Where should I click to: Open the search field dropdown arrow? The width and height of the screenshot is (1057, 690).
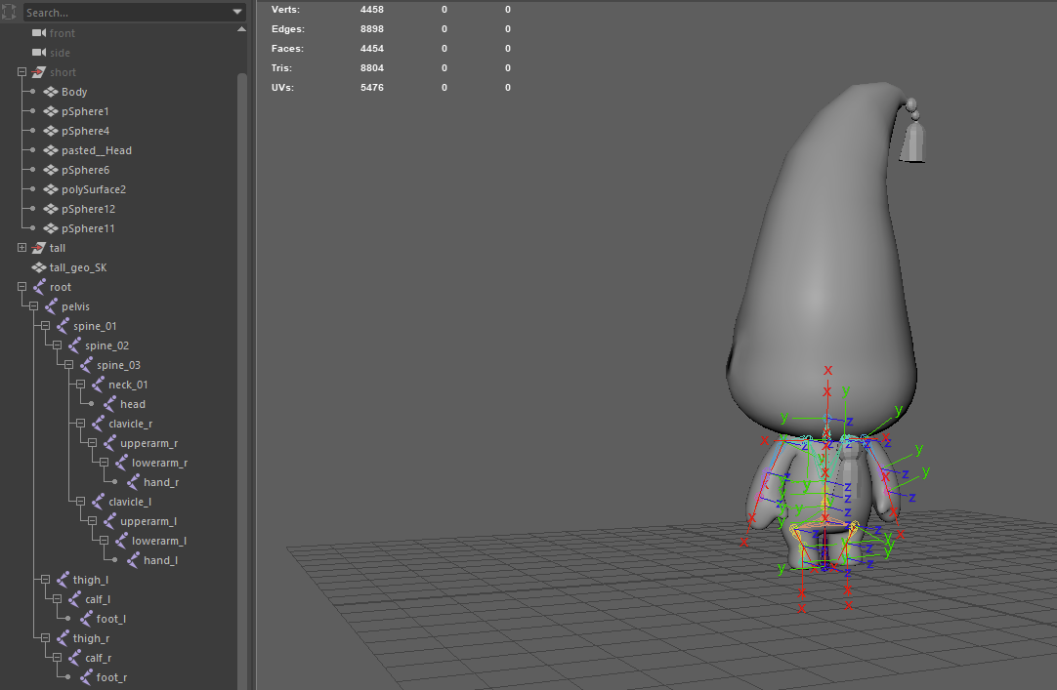[237, 12]
